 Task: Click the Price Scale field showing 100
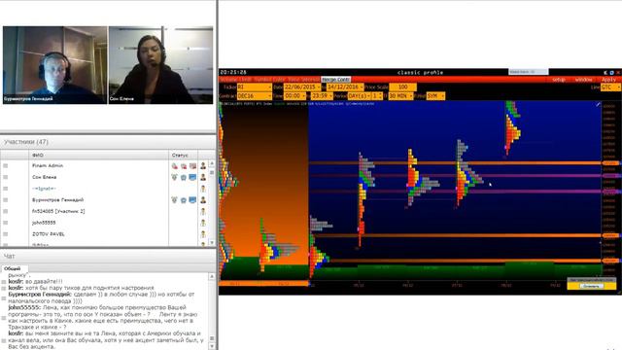point(402,87)
